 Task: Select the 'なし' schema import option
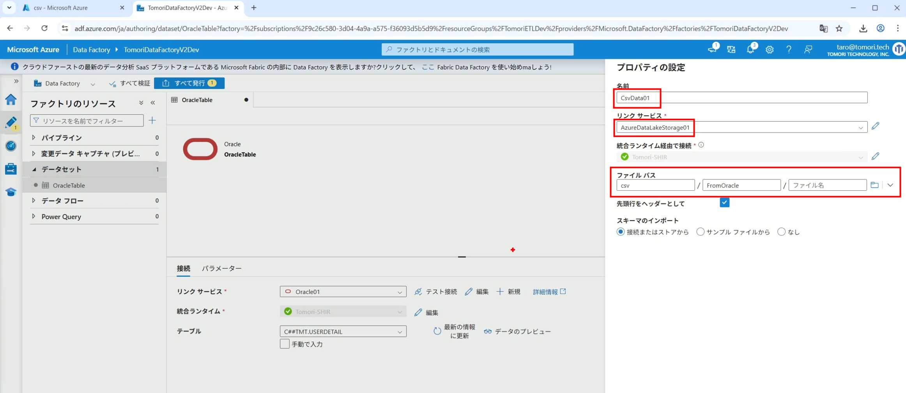coord(781,232)
